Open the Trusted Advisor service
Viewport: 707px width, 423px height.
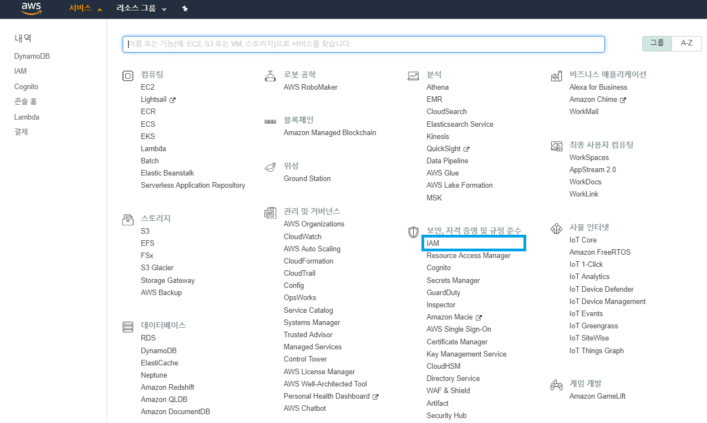click(308, 335)
